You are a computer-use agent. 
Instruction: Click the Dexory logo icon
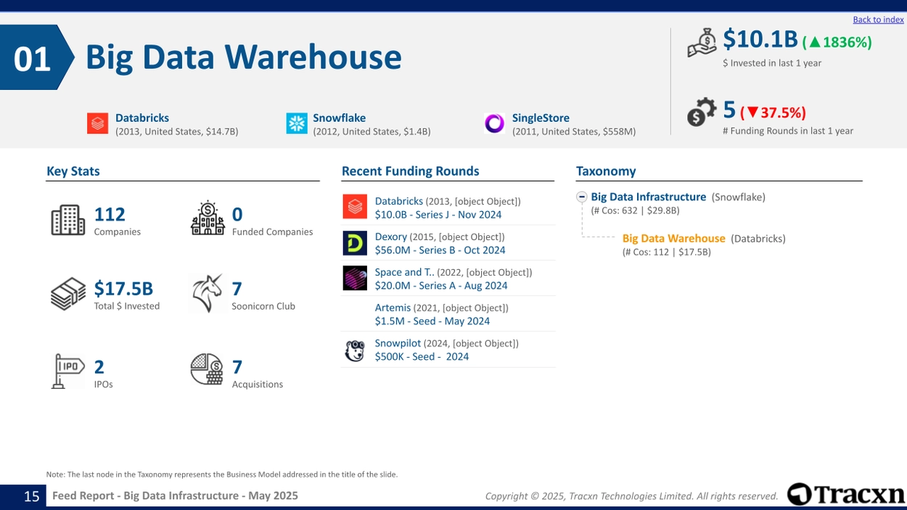click(x=355, y=243)
